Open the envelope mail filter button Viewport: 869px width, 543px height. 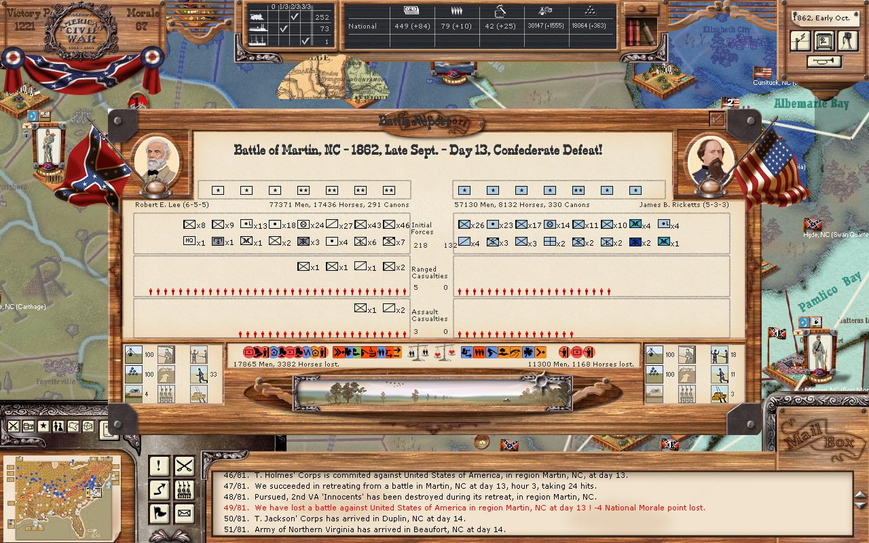click(184, 513)
